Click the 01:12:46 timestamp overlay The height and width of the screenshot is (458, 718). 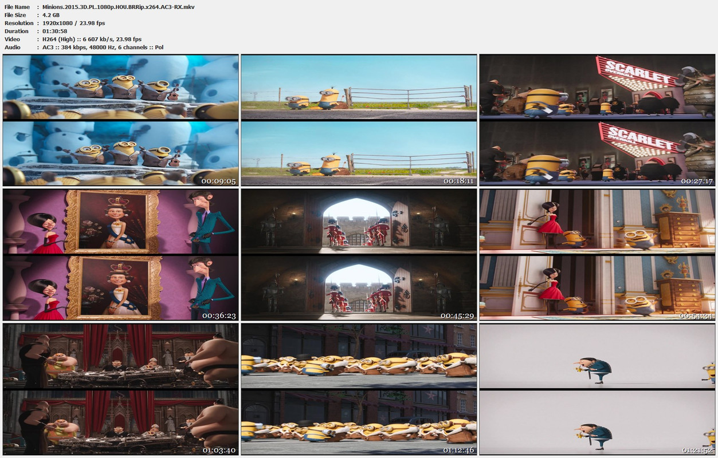tap(457, 450)
